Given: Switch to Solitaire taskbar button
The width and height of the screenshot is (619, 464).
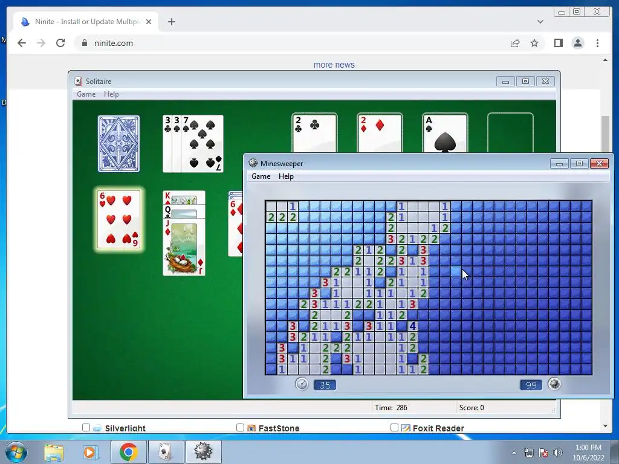Looking at the screenshot, I should click(x=166, y=452).
